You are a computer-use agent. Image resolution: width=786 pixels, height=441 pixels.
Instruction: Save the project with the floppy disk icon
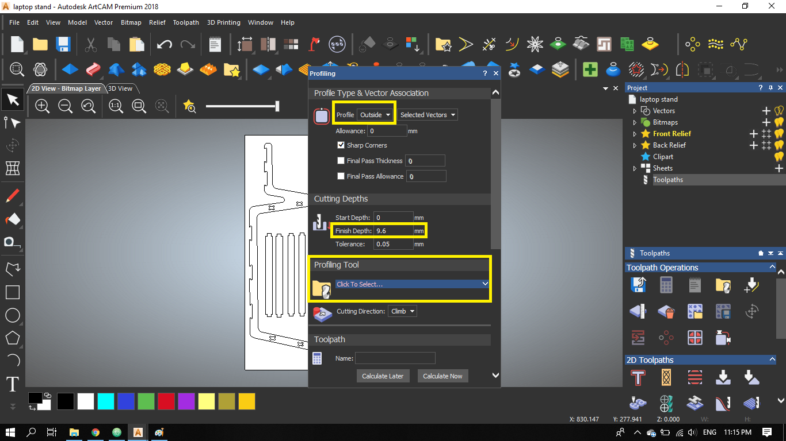pyautogui.click(x=63, y=44)
